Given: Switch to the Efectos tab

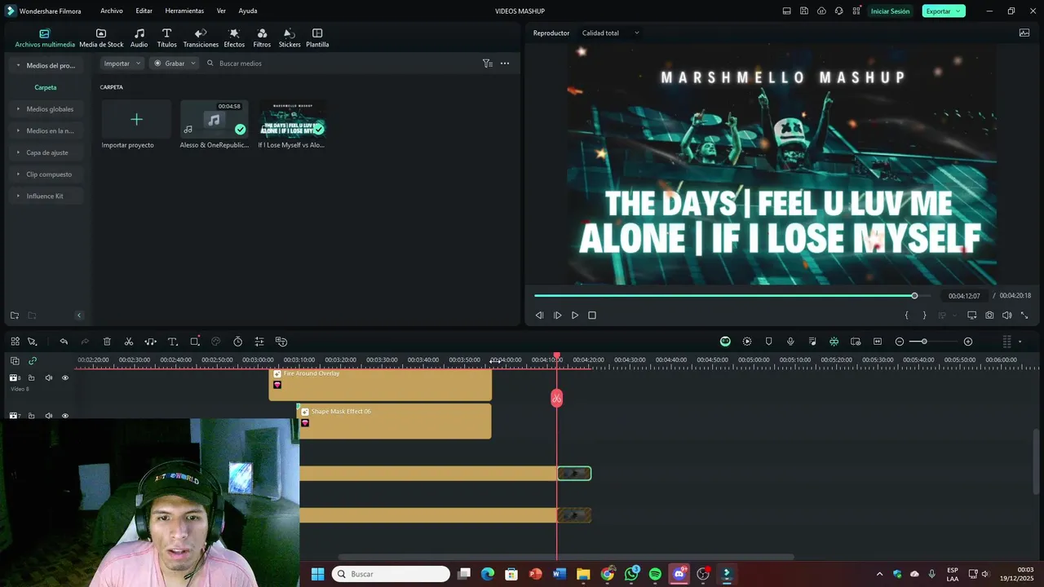Looking at the screenshot, I should [234, 38].
